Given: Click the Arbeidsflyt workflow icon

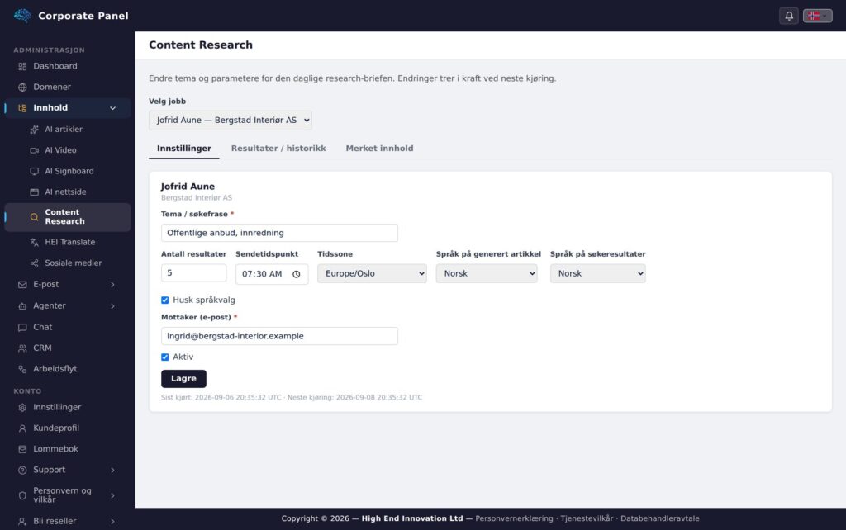Looking at the screenshot, I should [x=22, y=369].
